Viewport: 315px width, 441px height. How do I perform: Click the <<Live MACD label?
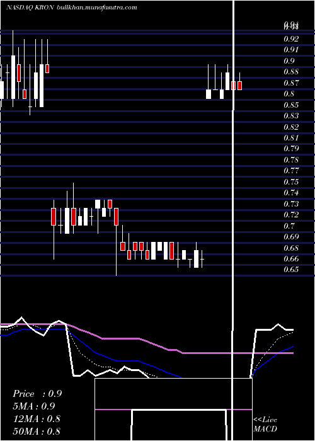coord(265,424)
